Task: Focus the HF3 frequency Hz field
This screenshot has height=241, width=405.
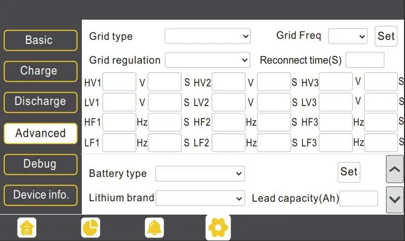Action: pyautogui.click(x=336, y=122)
